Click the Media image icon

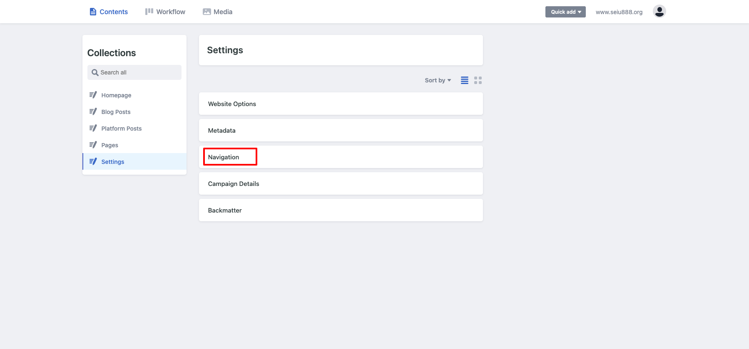tap(207, 12)
